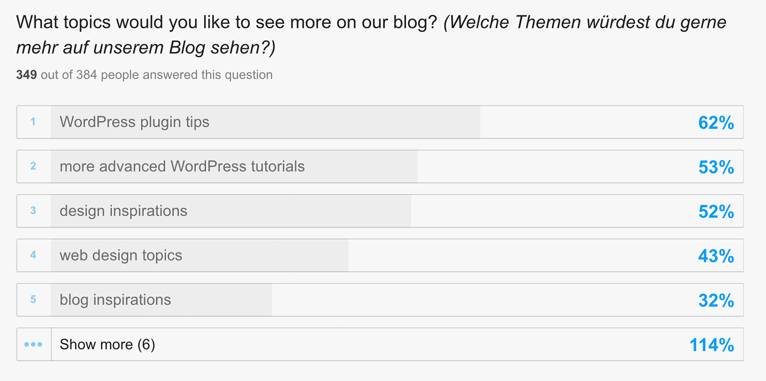Click rank number 3 badge
Viewport: 766px width, 381px height.
point(33,211)
